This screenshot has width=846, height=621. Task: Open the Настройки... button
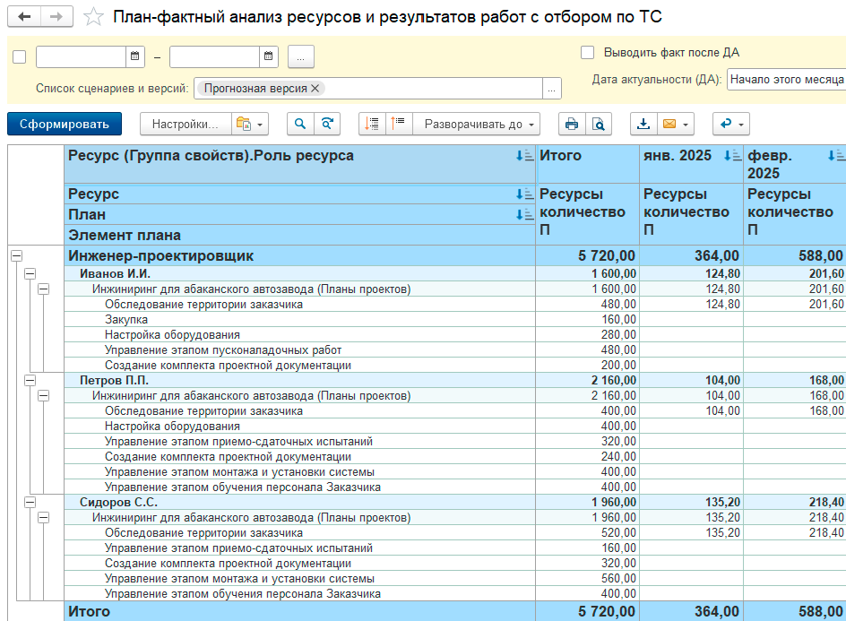(x=185, y=124)
